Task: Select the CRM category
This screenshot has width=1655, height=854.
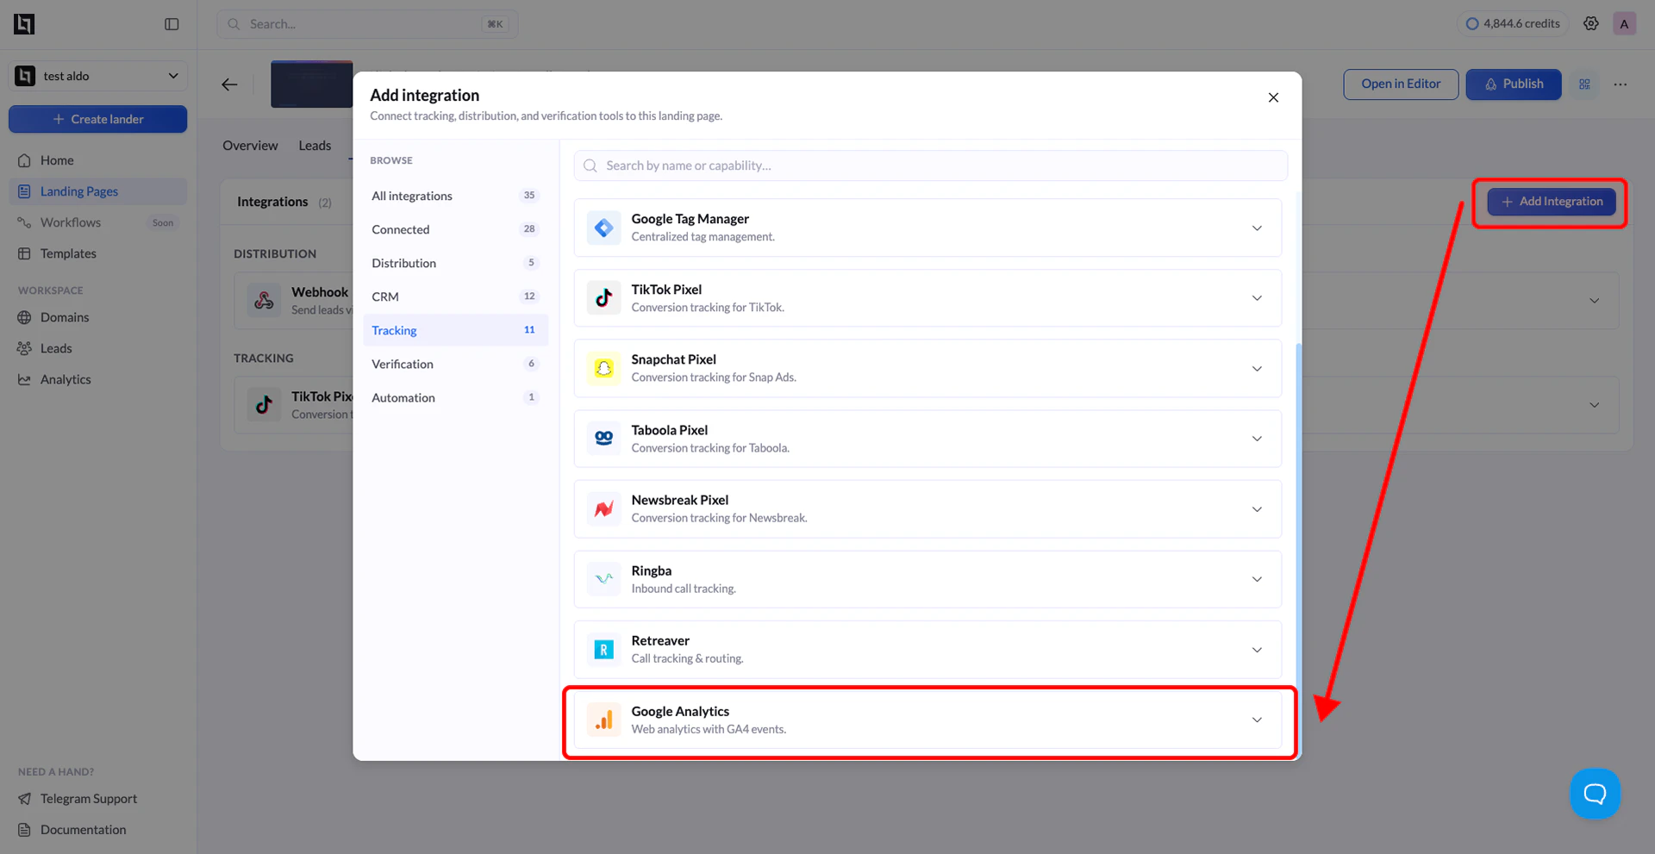Action: (455, 296)
